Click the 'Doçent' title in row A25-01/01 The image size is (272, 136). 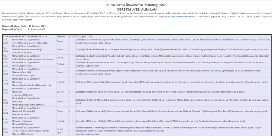pyautogui.click(x=60, y=41)
